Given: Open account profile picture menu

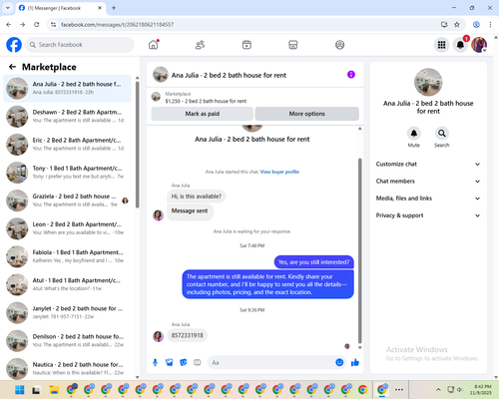Looking at the screenshot, I should (x=479, y=45).
